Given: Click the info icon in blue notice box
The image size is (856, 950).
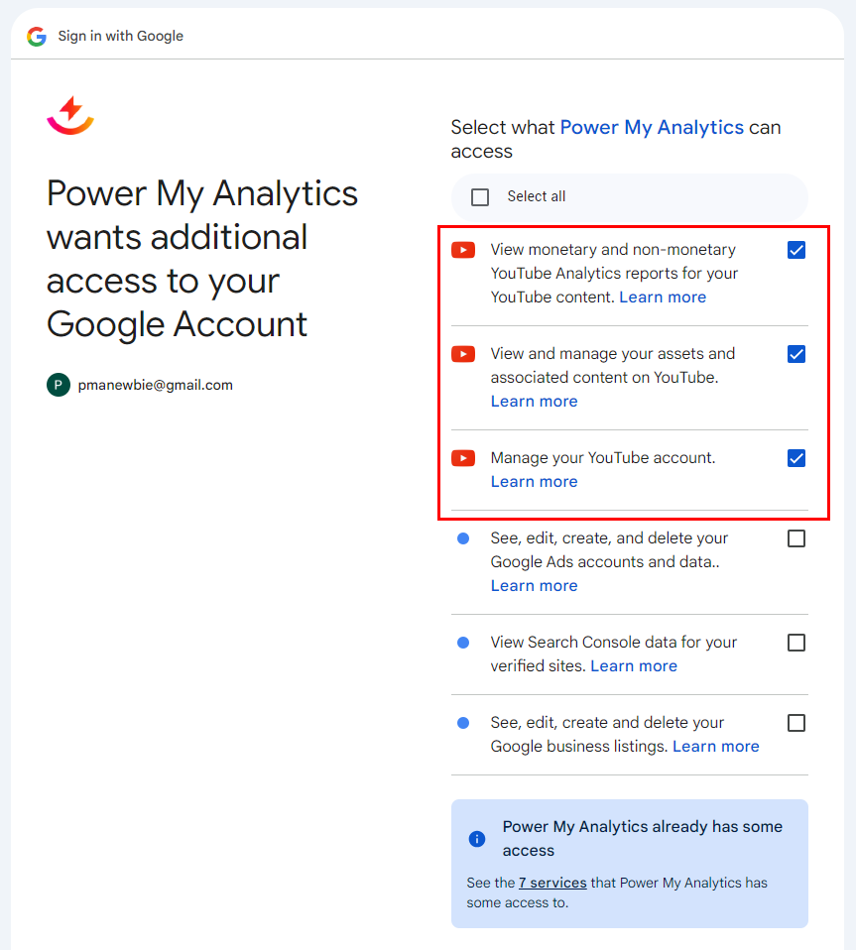Looking at the screenshot, I should coord(477,839).
